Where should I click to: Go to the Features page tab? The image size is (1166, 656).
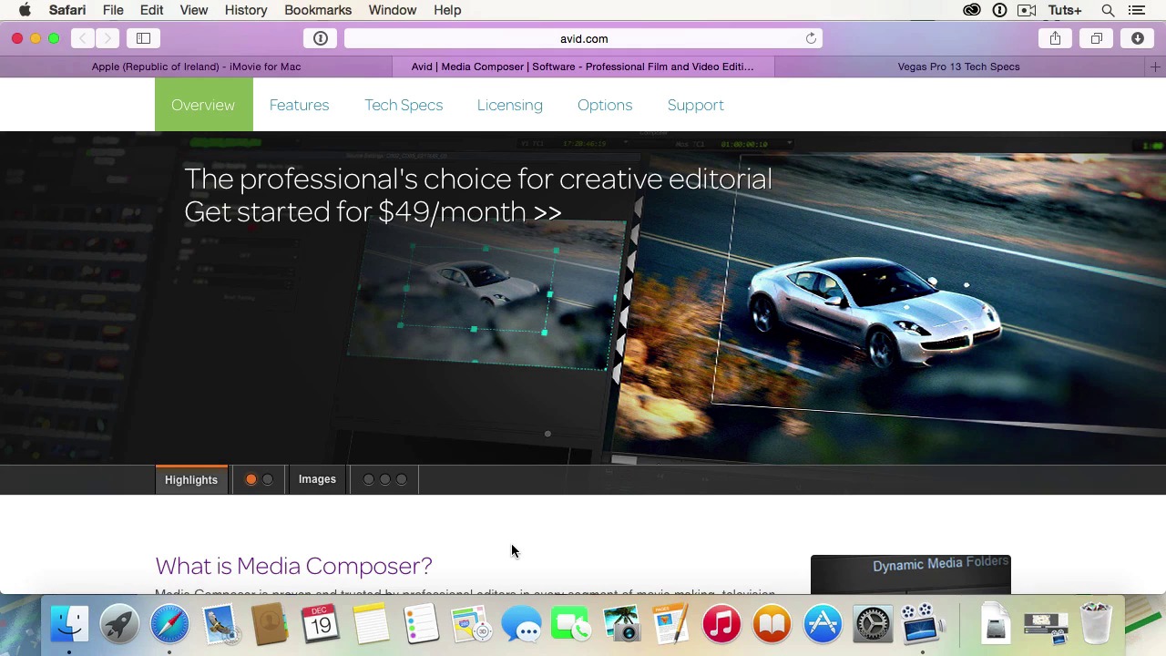pos(299,105)
